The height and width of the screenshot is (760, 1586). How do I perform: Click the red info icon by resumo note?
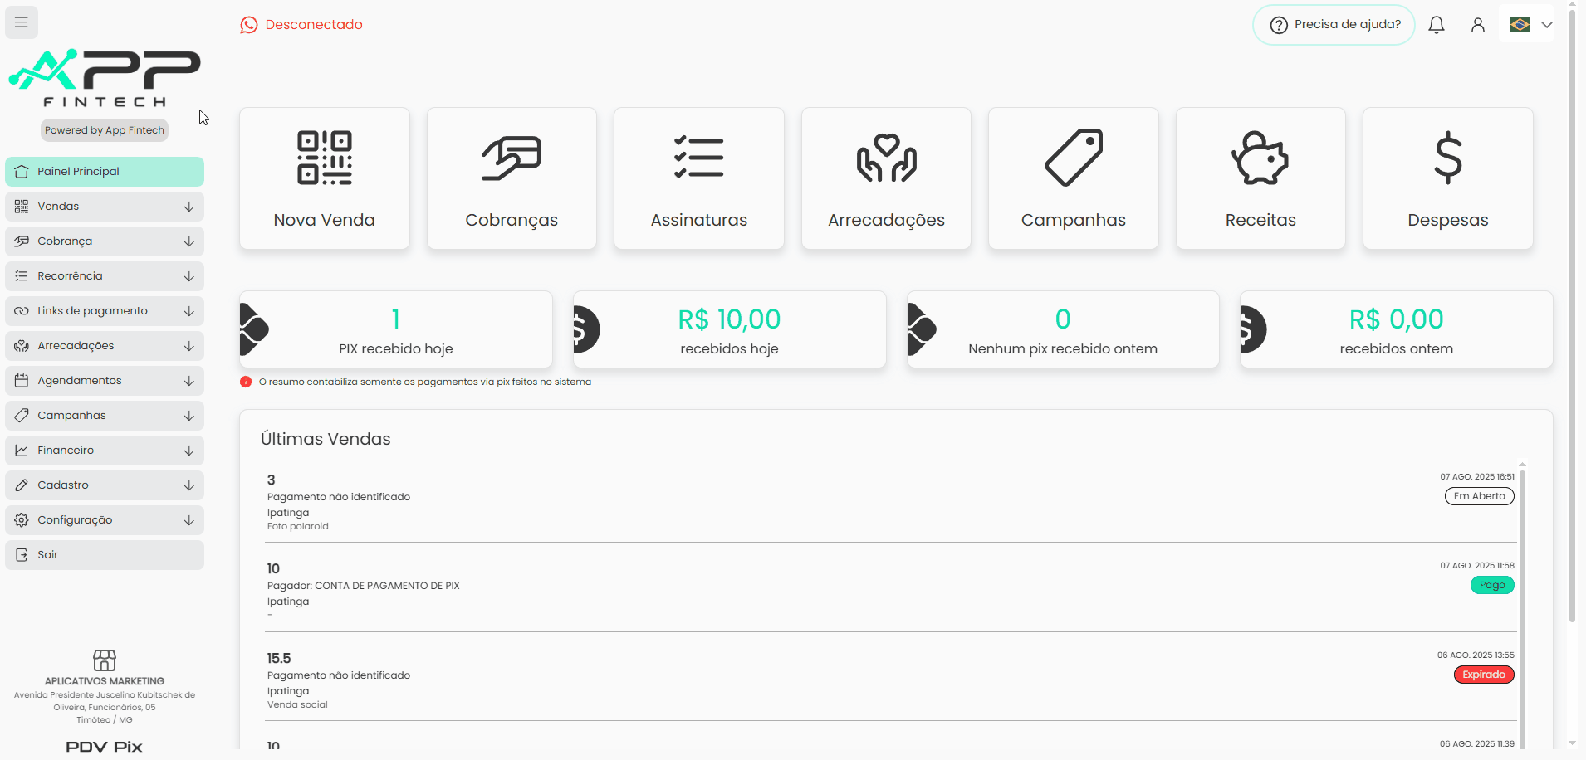(x=246, y=382)
